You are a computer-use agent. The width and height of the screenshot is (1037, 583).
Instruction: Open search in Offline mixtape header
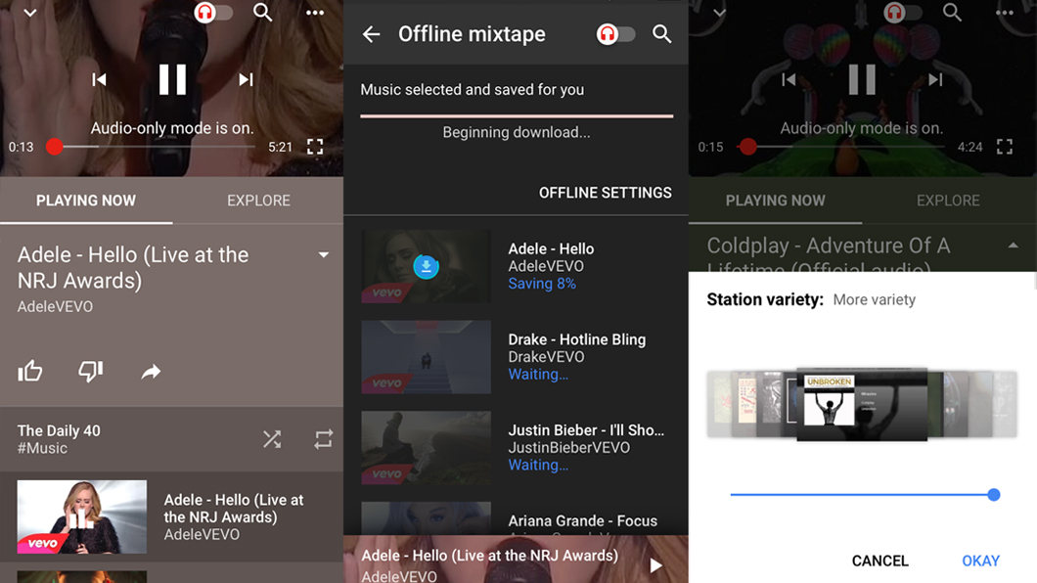(x=662, y=33)
